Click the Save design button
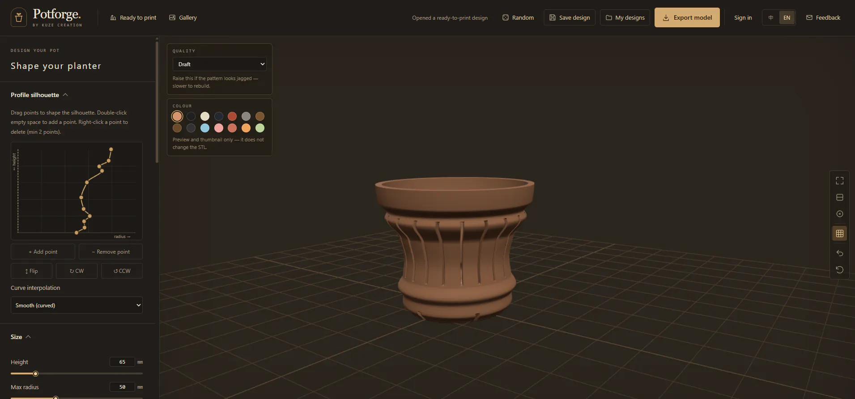The image size is (855, 399). [570, 17]
